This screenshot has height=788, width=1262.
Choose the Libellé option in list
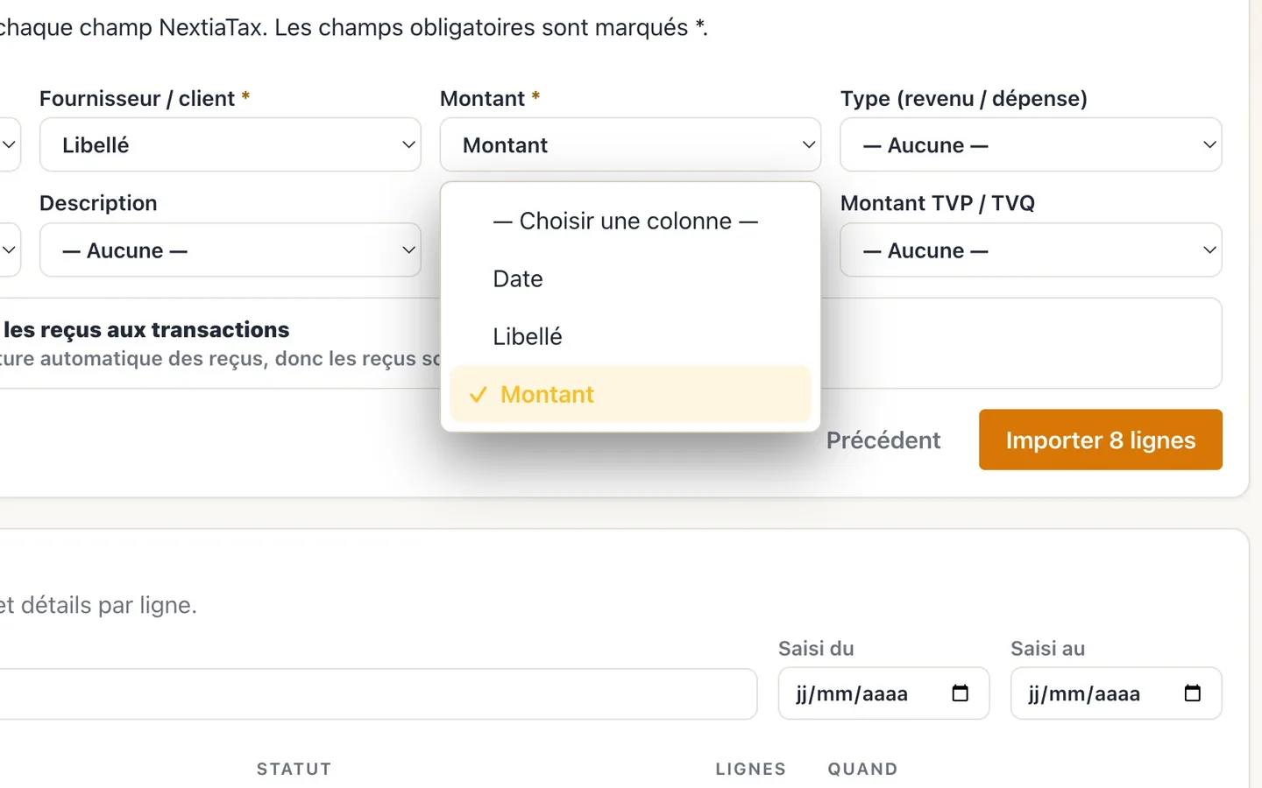click(630, 336)
